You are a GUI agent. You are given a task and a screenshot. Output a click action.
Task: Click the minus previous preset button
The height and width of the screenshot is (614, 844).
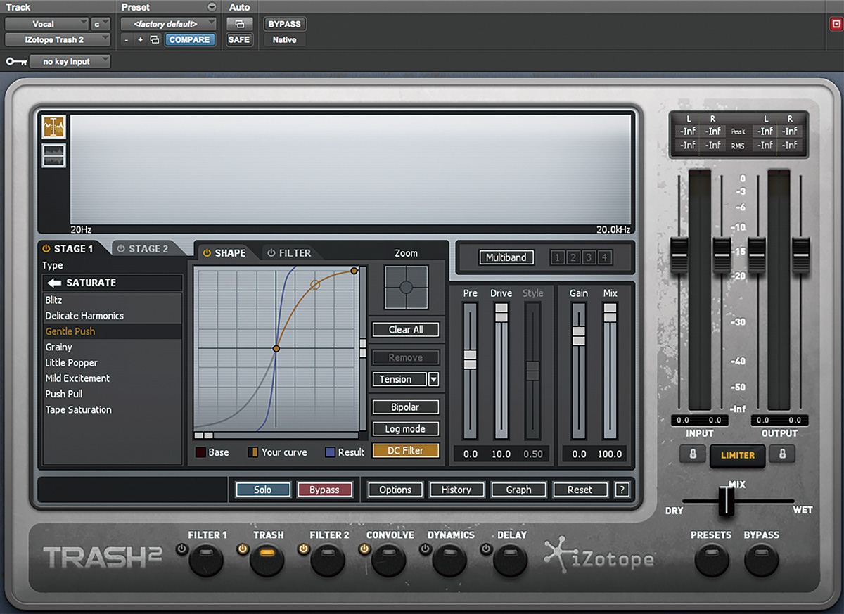[x=127, y=40]
